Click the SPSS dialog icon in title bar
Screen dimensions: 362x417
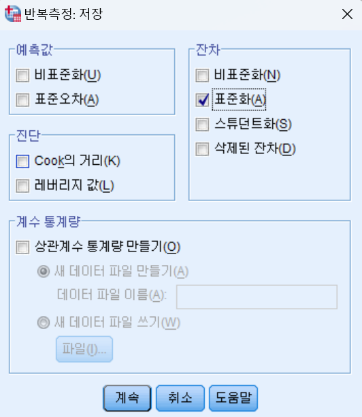(13, 14)
